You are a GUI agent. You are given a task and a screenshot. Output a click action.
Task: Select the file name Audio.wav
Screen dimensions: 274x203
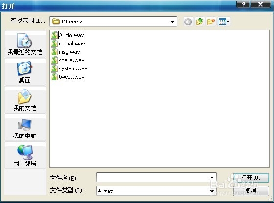(x=71, y=35)
